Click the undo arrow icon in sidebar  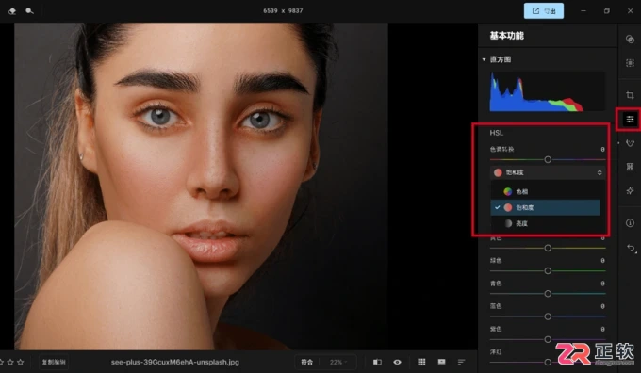(631, 248)
